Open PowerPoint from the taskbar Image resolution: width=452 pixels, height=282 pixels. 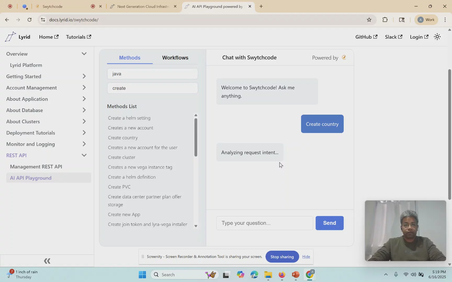[x=295, y=275]
